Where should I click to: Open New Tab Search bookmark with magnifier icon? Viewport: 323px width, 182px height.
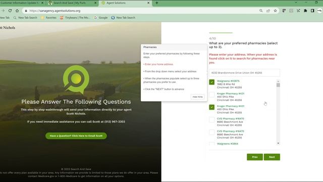(x=25, y=18)
